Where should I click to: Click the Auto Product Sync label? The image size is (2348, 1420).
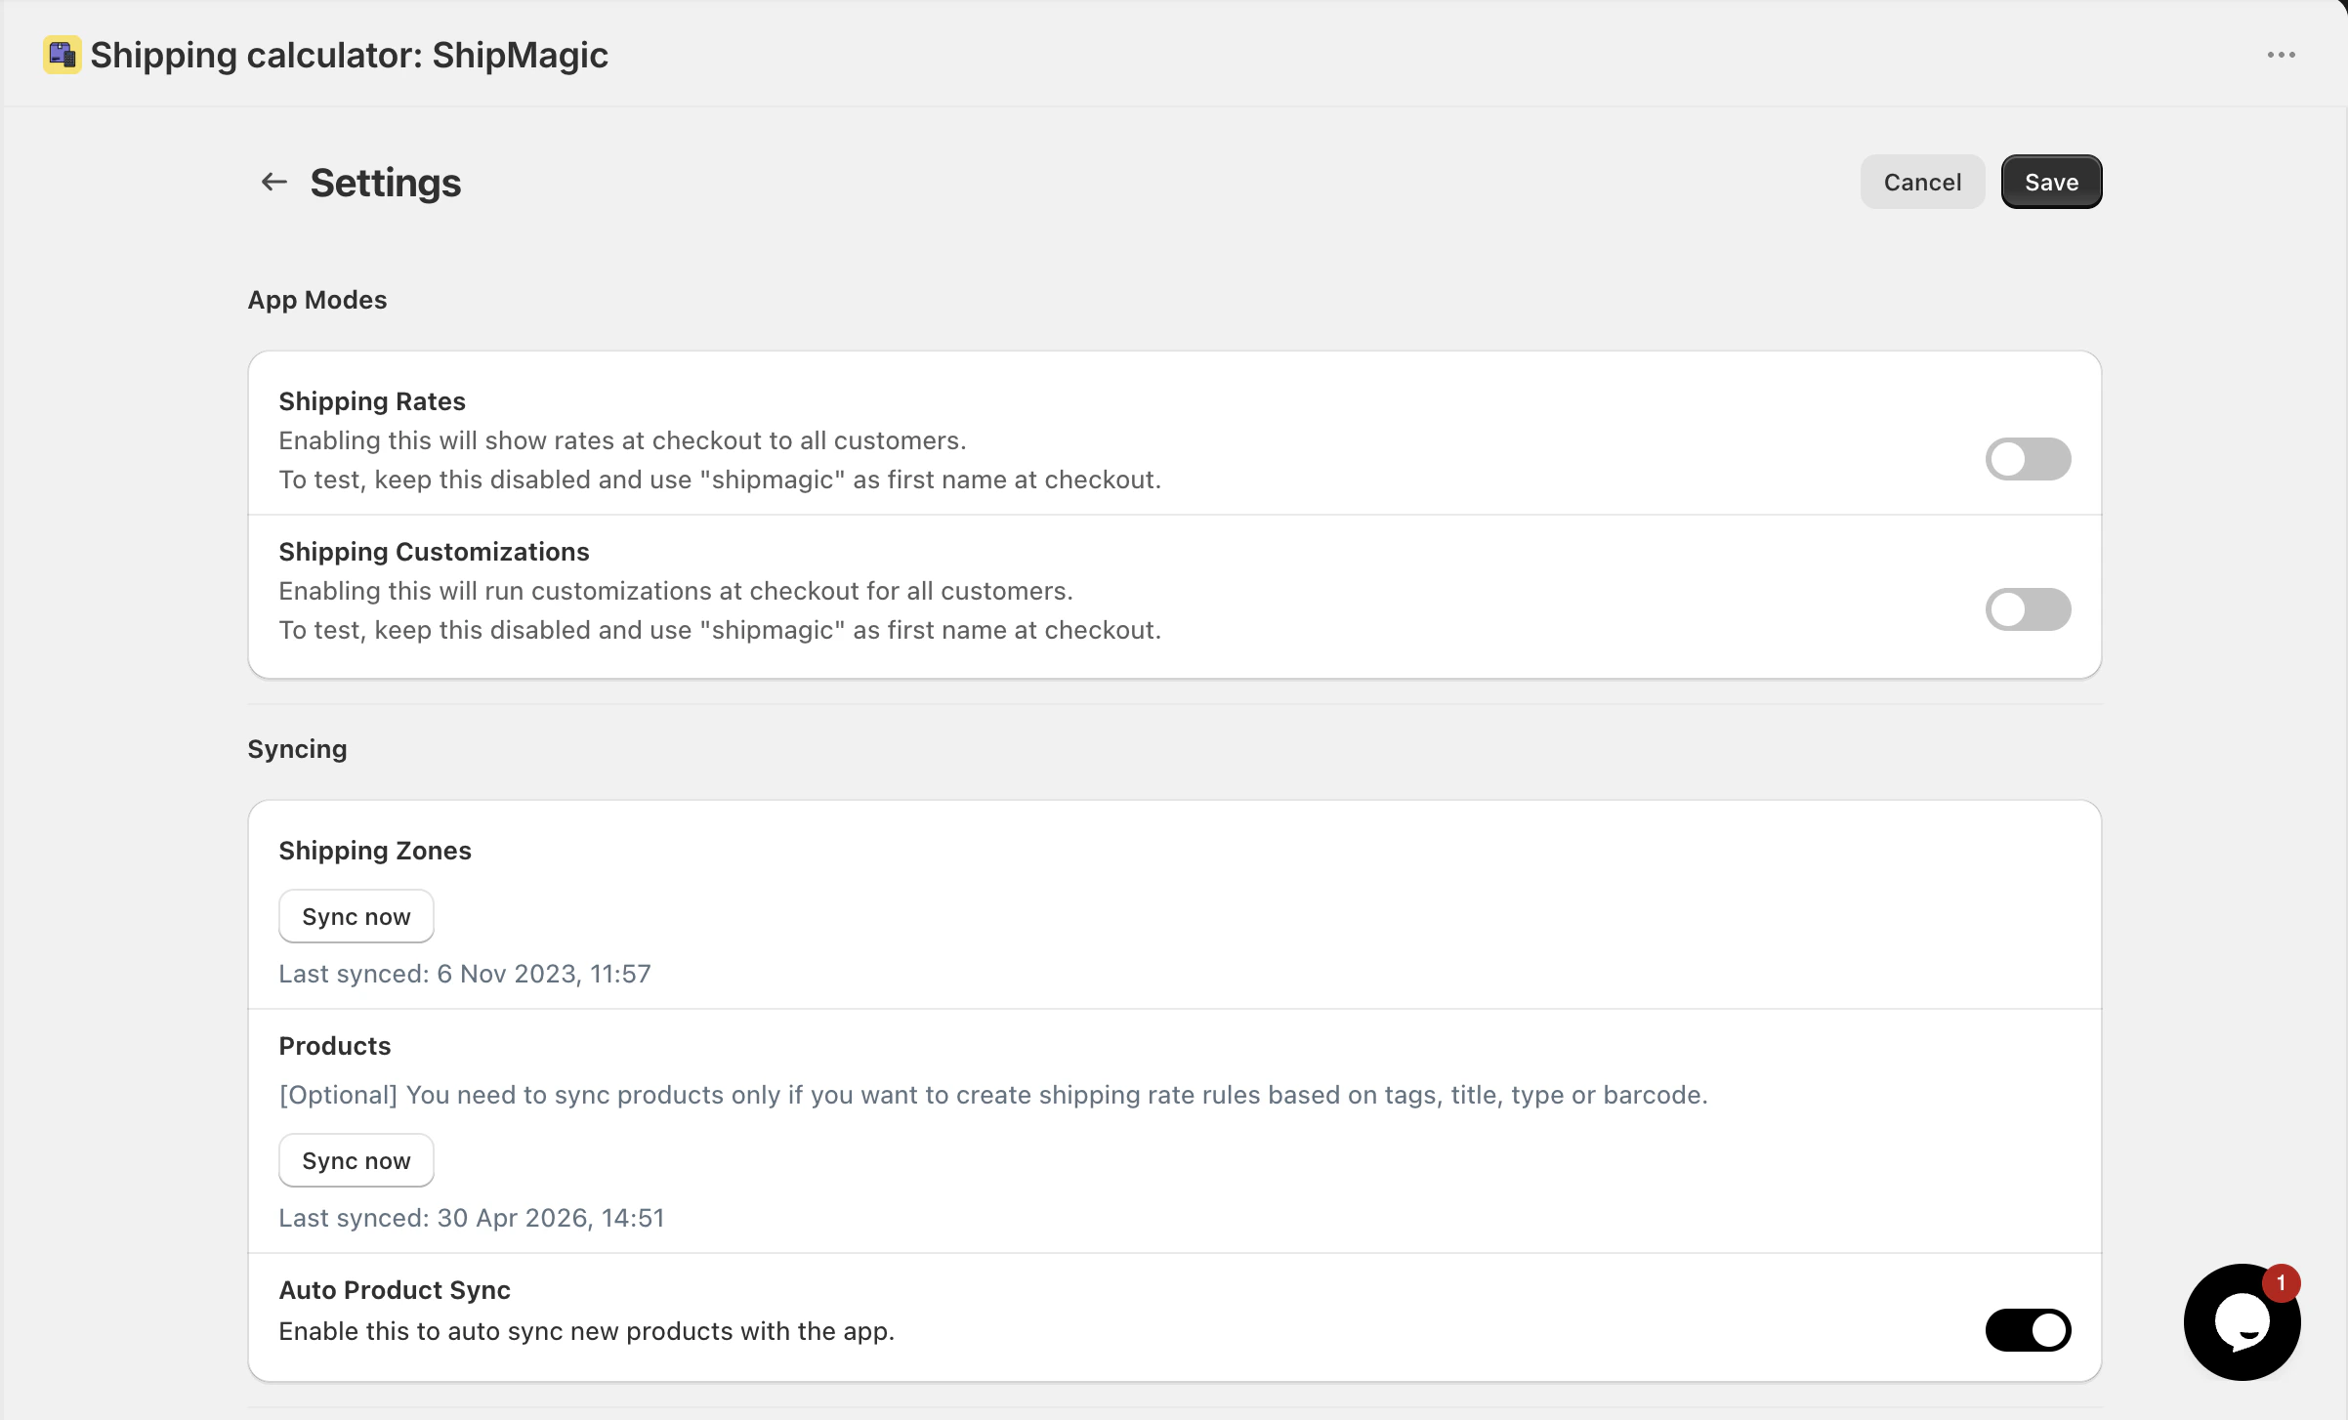point(395,1290)
